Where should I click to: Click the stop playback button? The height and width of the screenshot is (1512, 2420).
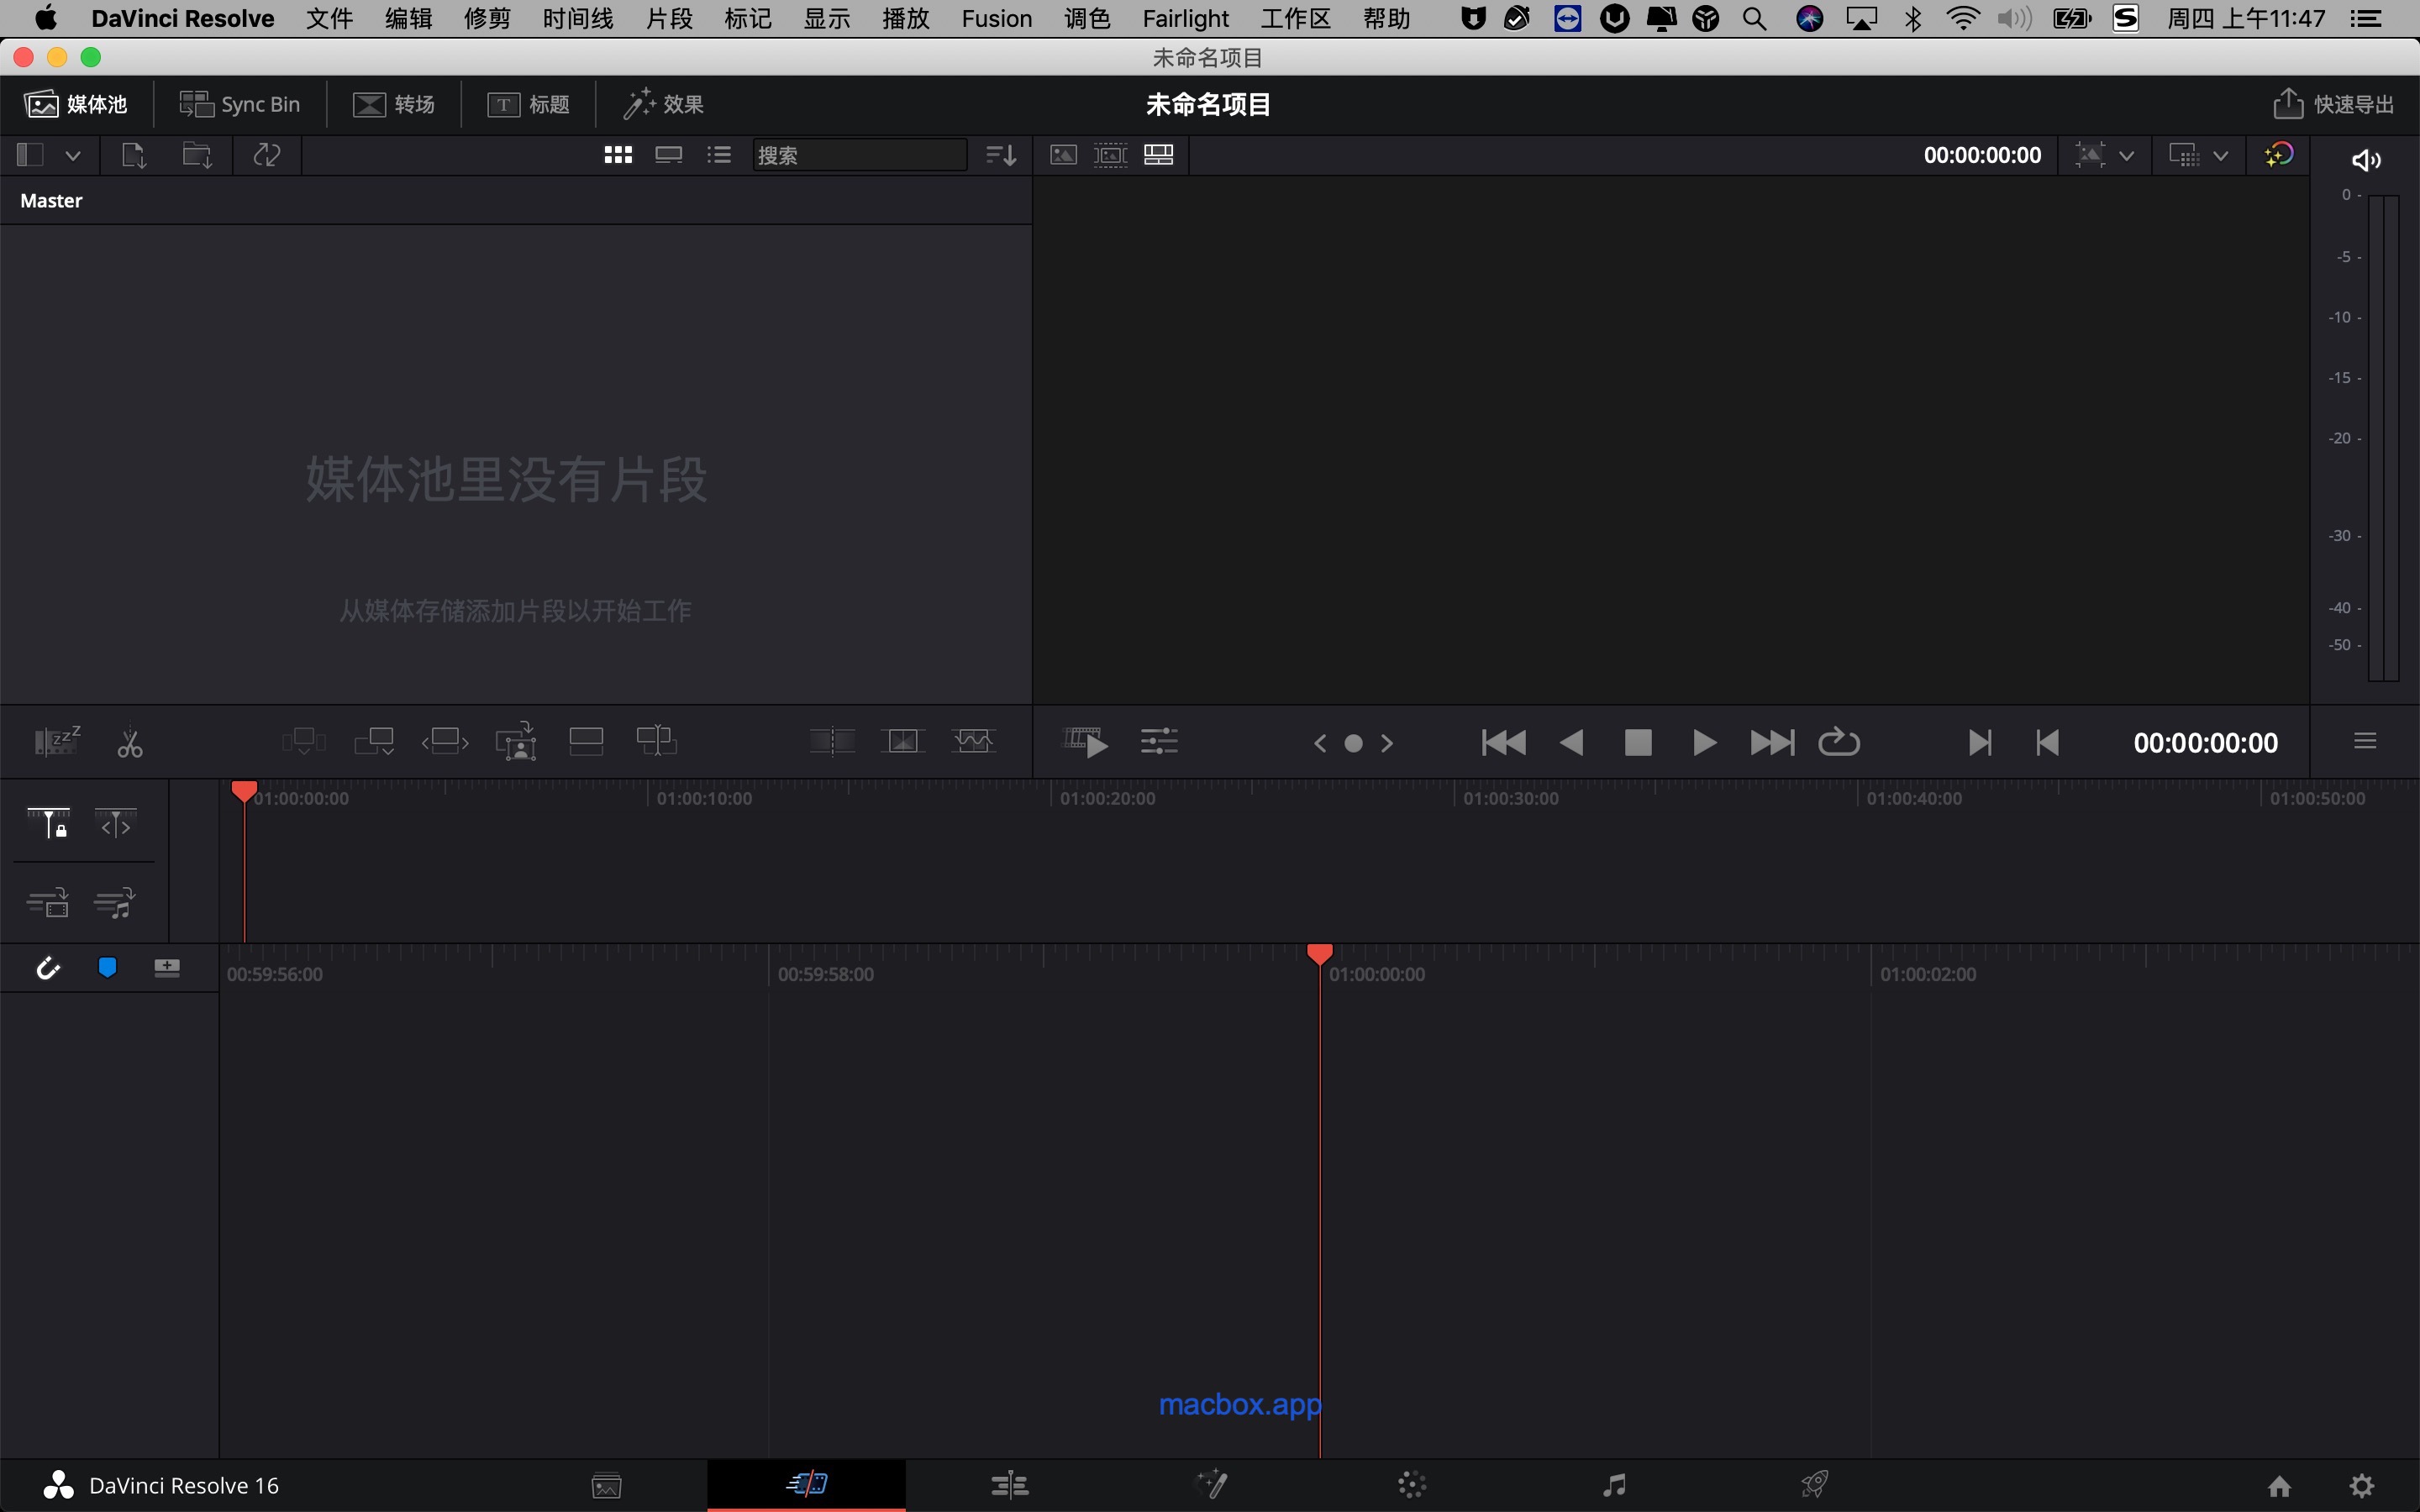[1638, 742]
